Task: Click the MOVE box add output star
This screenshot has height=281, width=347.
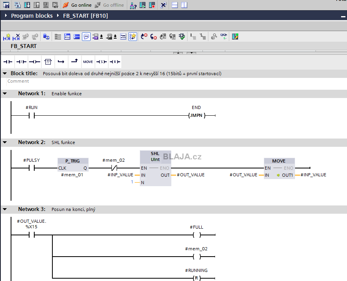Action: (x=278, y=175)
